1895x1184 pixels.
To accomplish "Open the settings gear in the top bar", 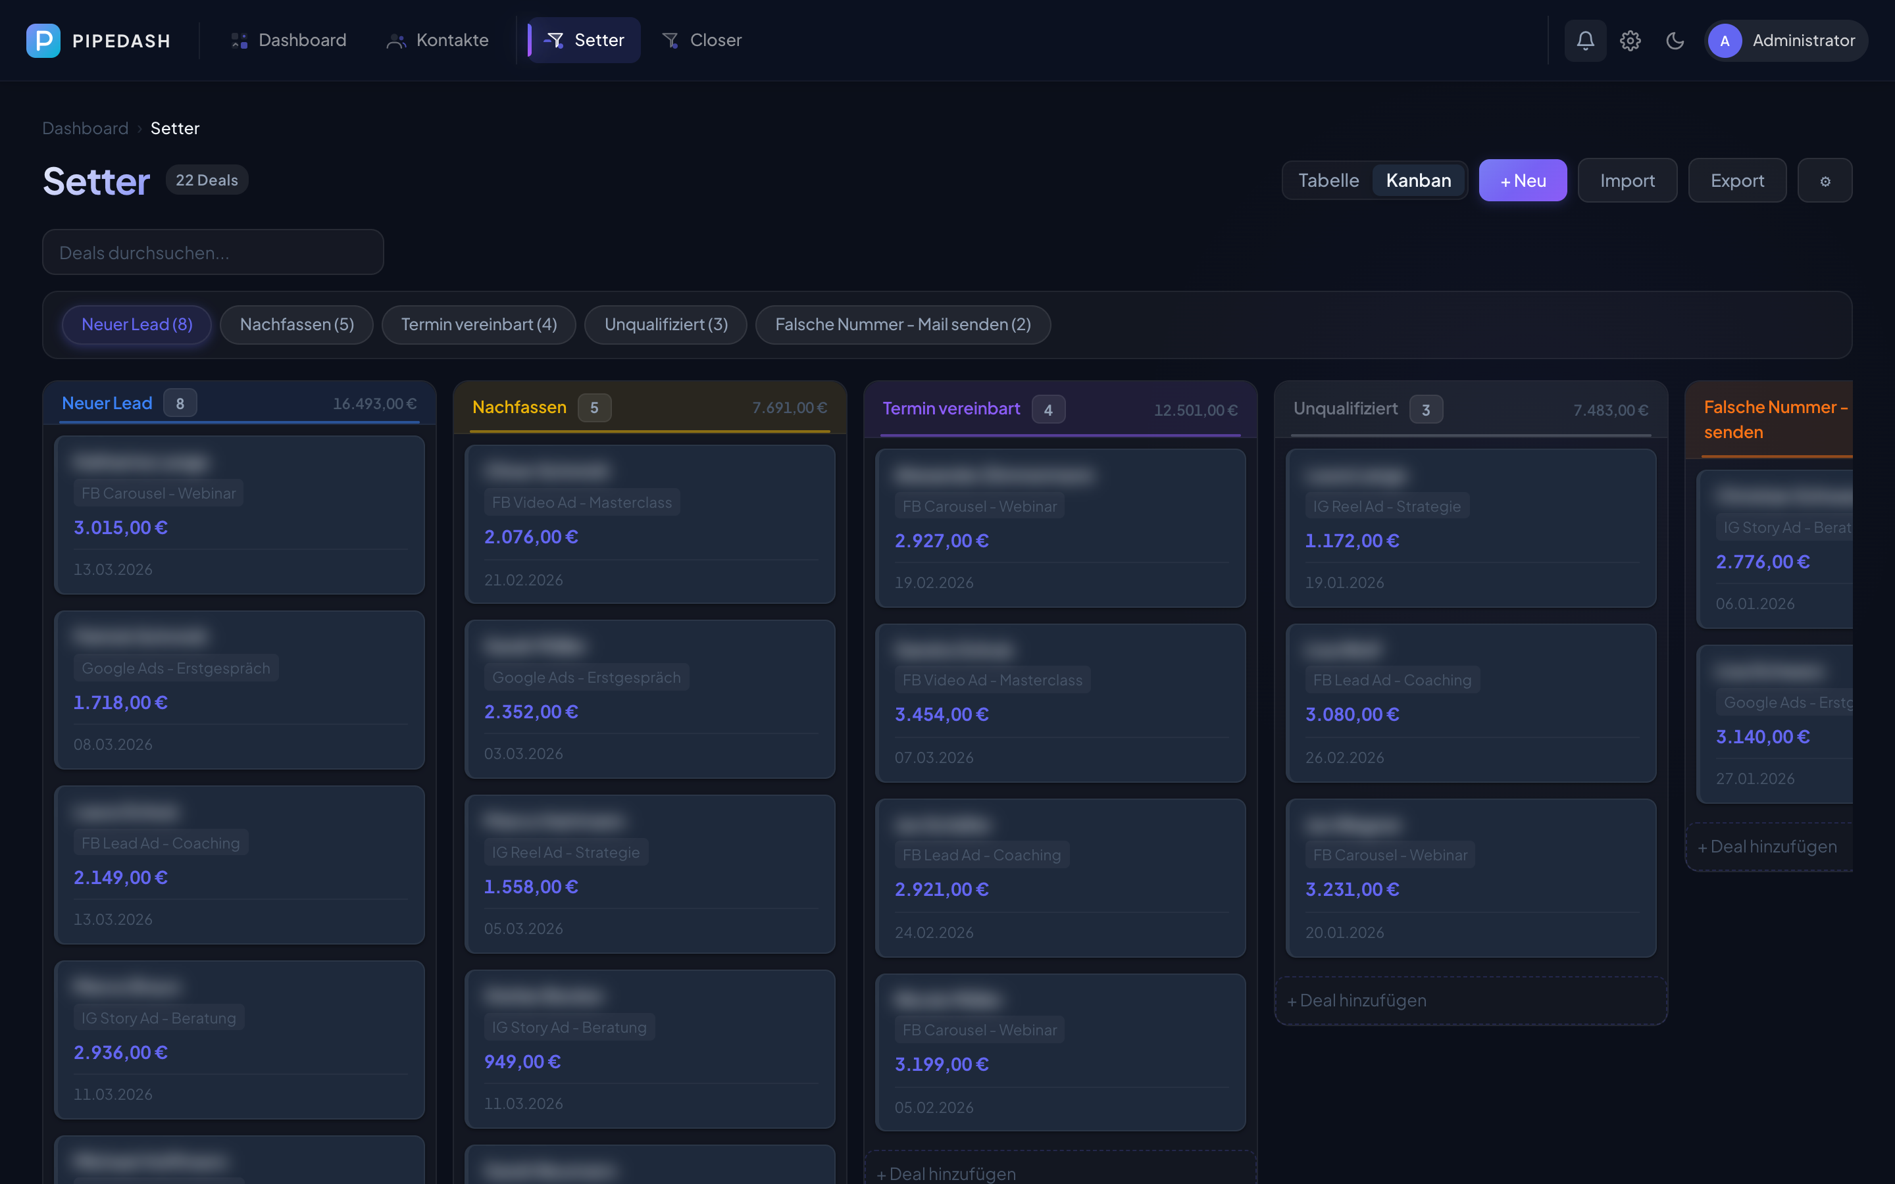I will coord(1630,40).
